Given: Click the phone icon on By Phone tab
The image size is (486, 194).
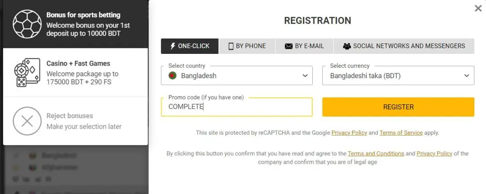Looking at the screenshot, I should coord(231,46).
